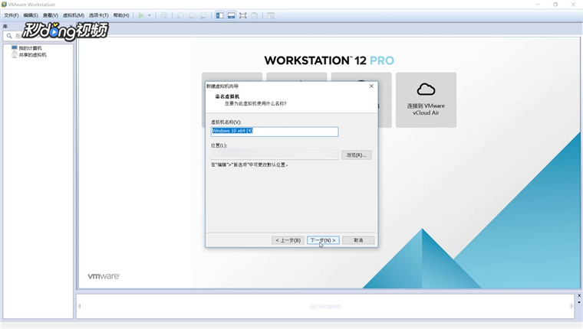Viewport: 583px width, 329px height.
Task: Select 共享的虚拟机 in the library tree
Action: tap(33, 55)
